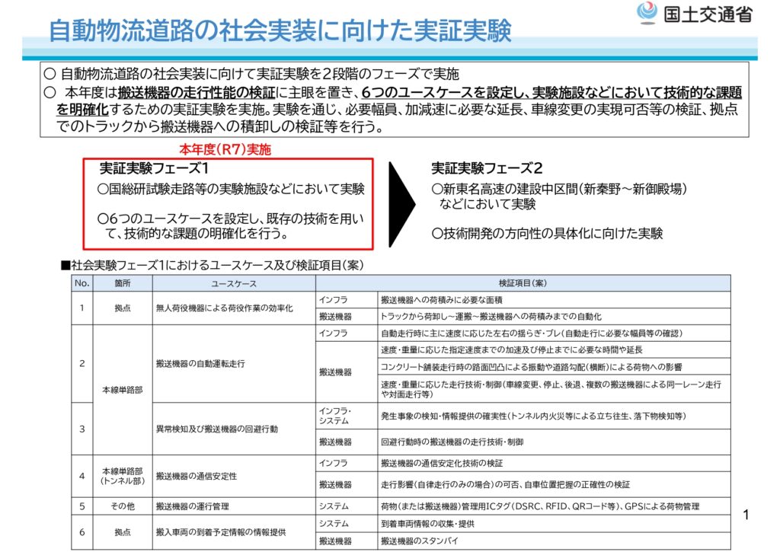Click the 本線単路部(トンネル部) location cell
Screen dimensions: 780x552
(123, 476)
